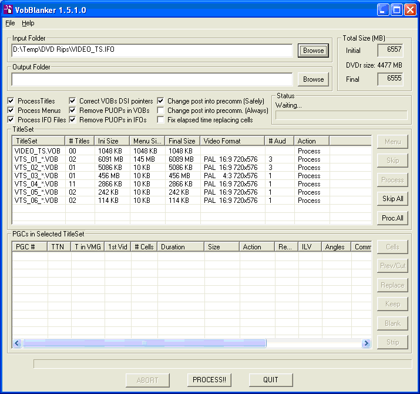The image size is (420, 394).
Task: Toggle the ProcessTitles checkbox
Action: [11, 101]
